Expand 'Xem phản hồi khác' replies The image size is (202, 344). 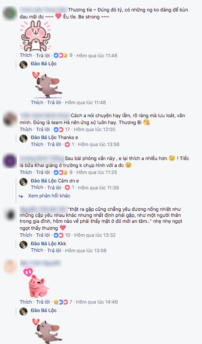point(49,196)
